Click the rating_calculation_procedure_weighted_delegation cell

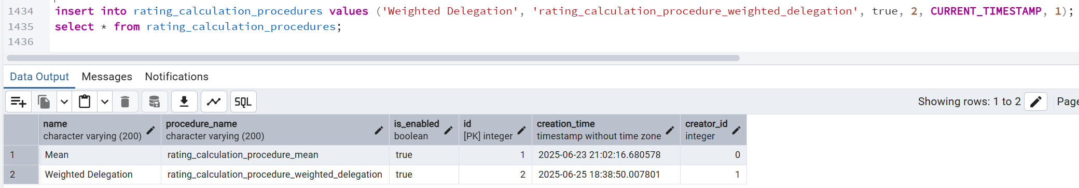click(275, 175)
